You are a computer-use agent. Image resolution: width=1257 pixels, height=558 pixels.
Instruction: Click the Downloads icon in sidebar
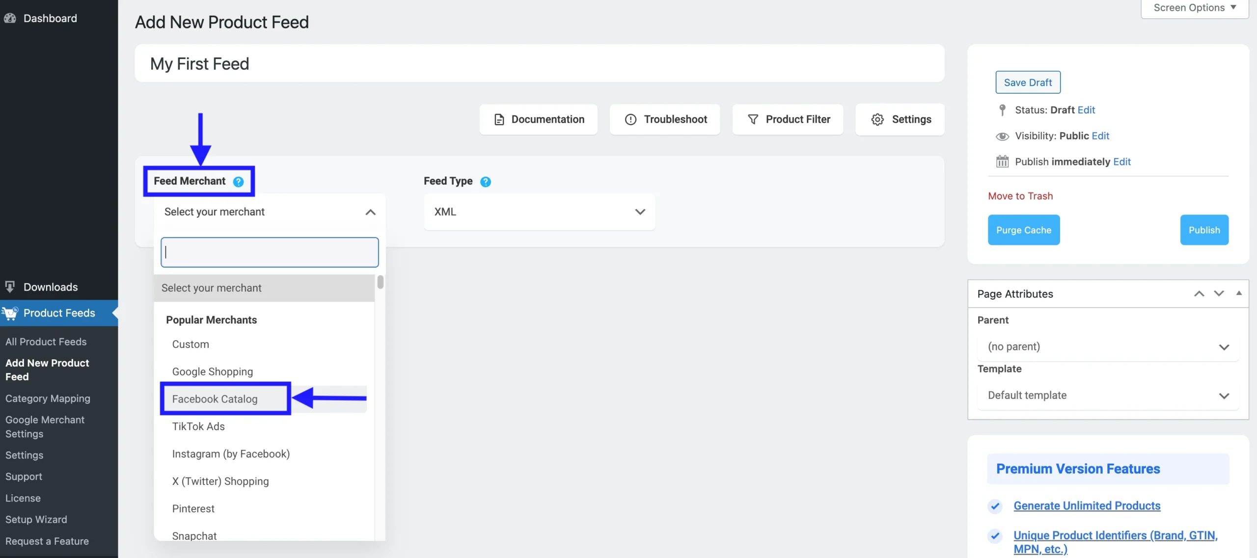coord(10,287)
